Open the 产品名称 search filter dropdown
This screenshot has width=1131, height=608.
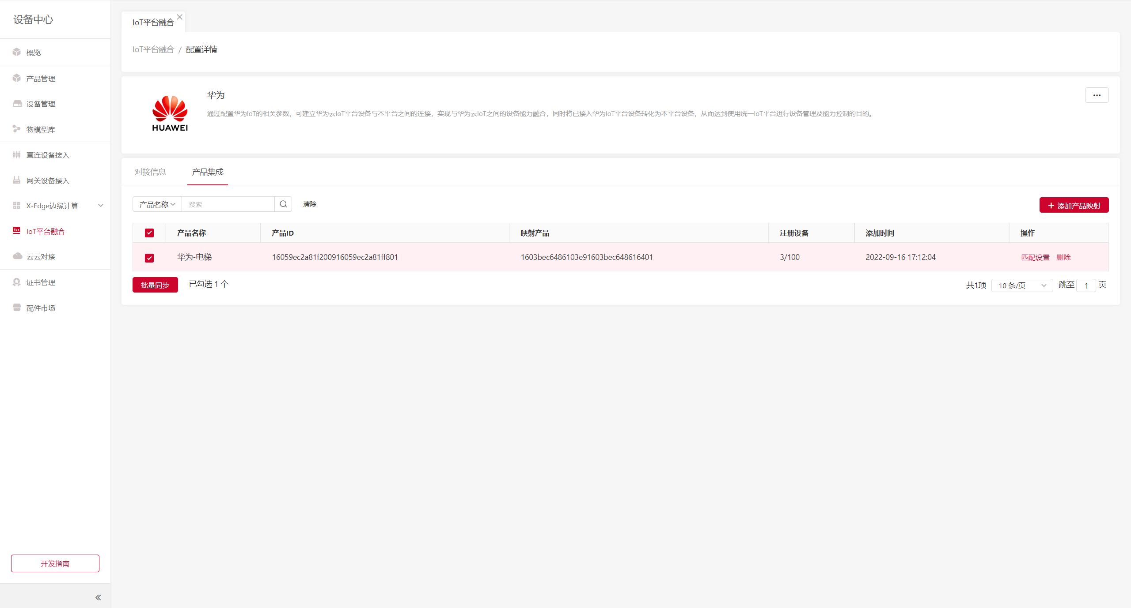point(157,204)
